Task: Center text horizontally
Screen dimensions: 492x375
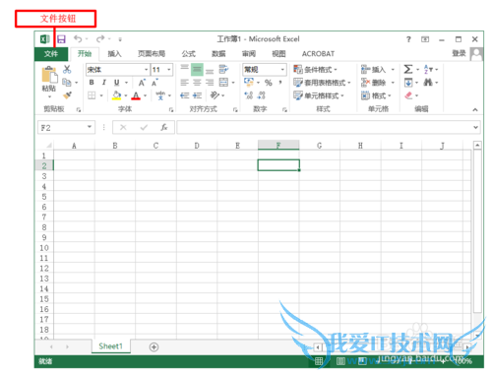Action: tap(197, 83)
